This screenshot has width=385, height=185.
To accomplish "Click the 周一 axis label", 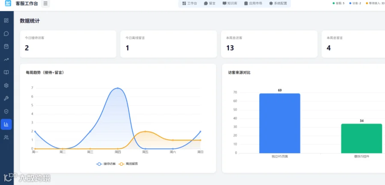I will pos(35,152).
